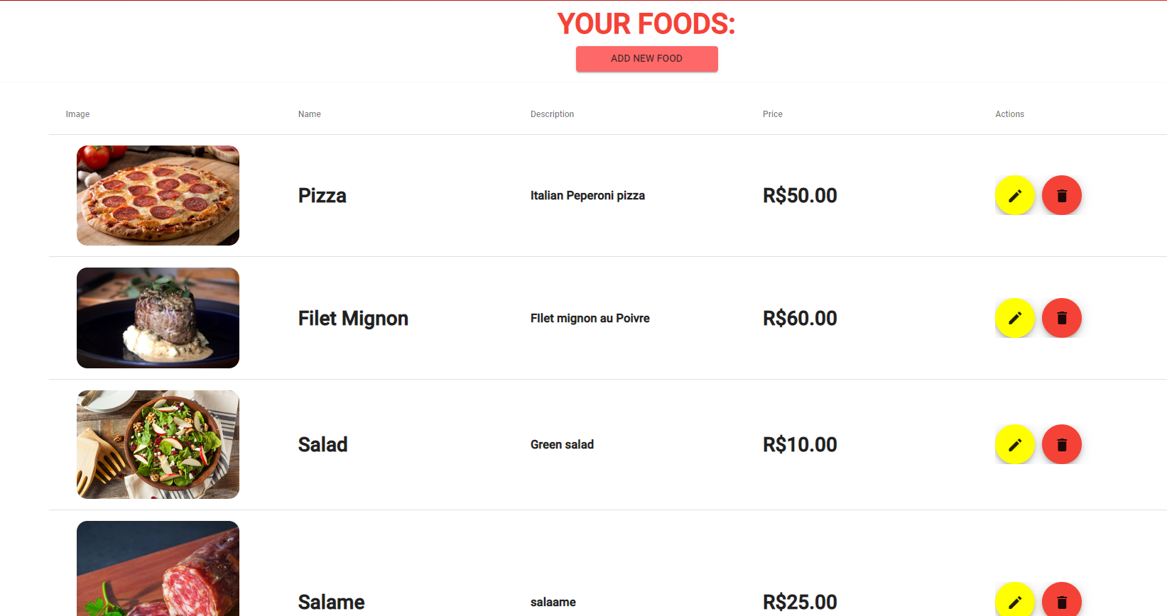Screen dimensions: 1167x616
Task: Click the Name column header
Action: coord(309,114)
